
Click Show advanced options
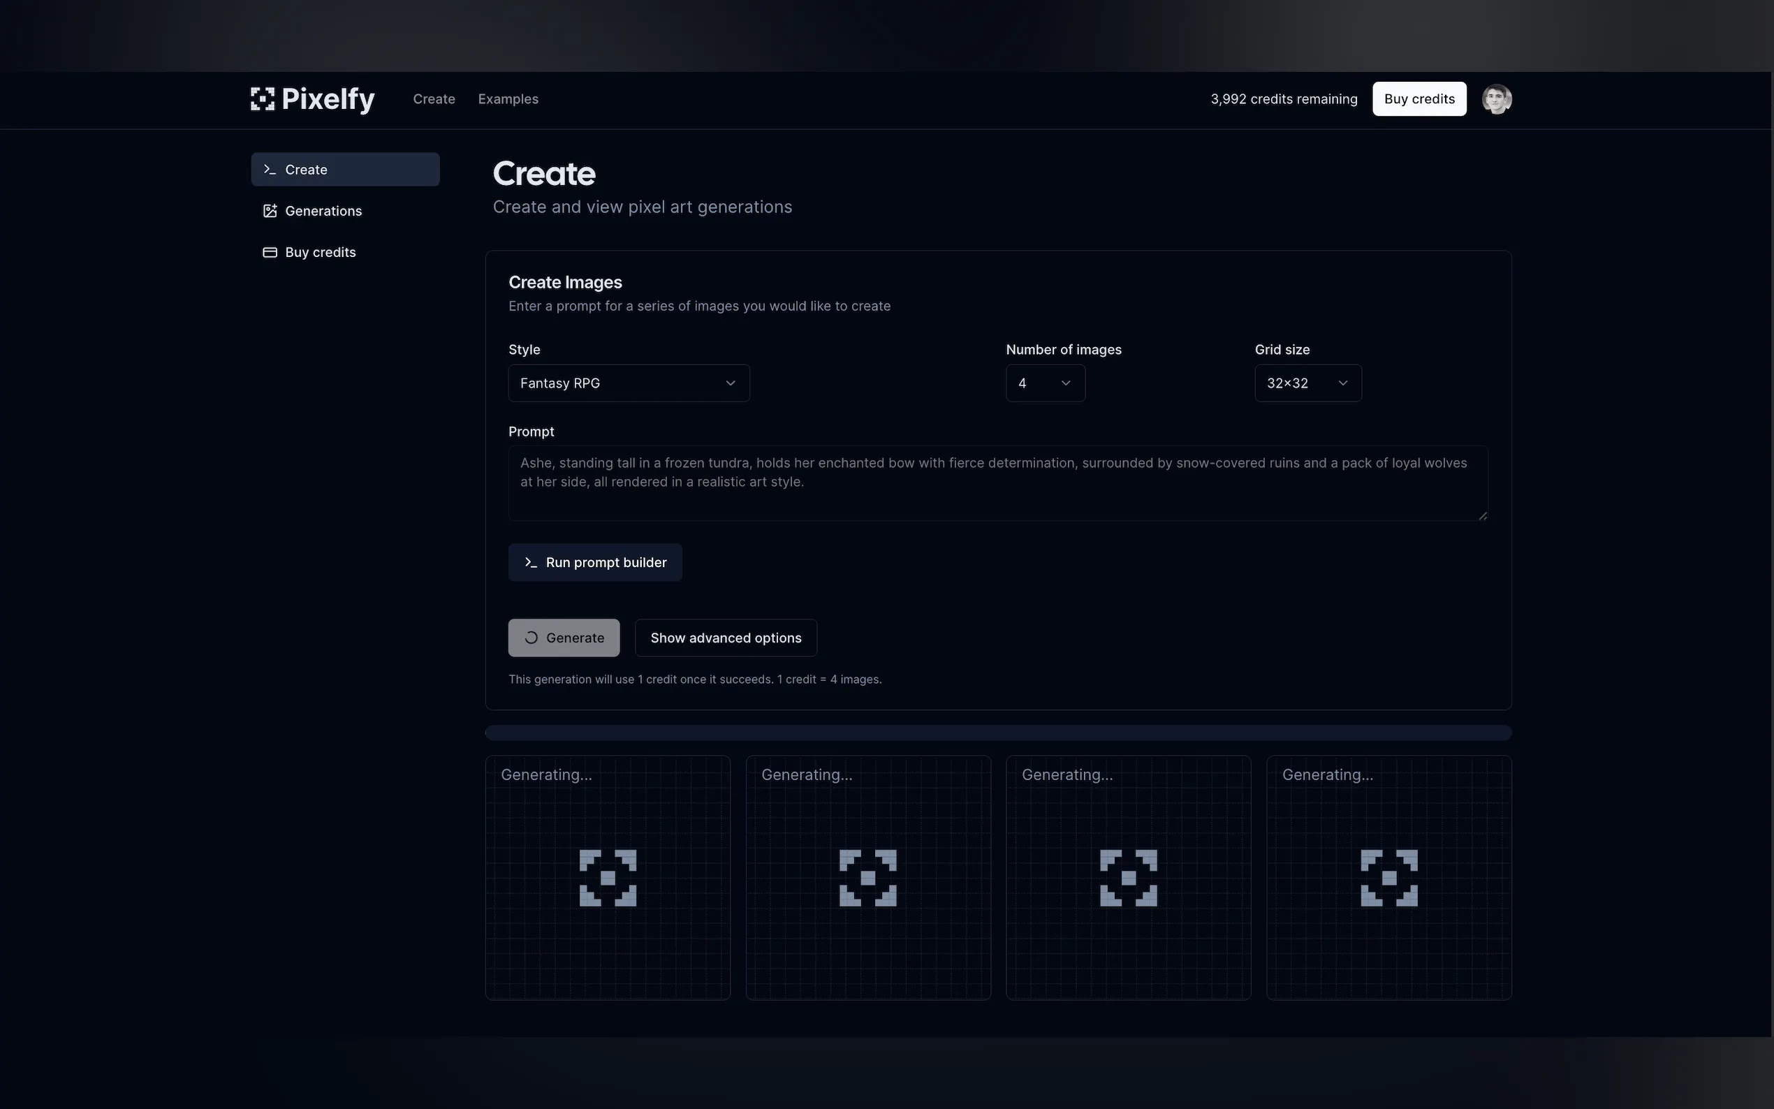point(725,638)
